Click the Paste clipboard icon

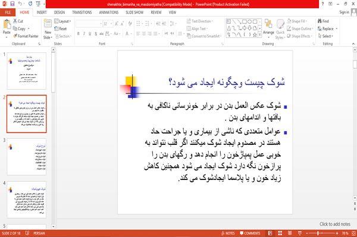pos(7,24)
